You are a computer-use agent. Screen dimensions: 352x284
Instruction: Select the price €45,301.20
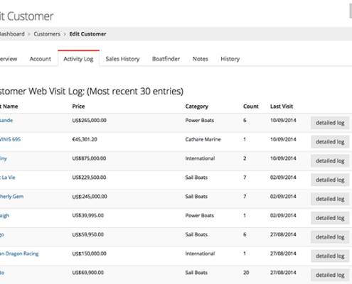[85, 139]
